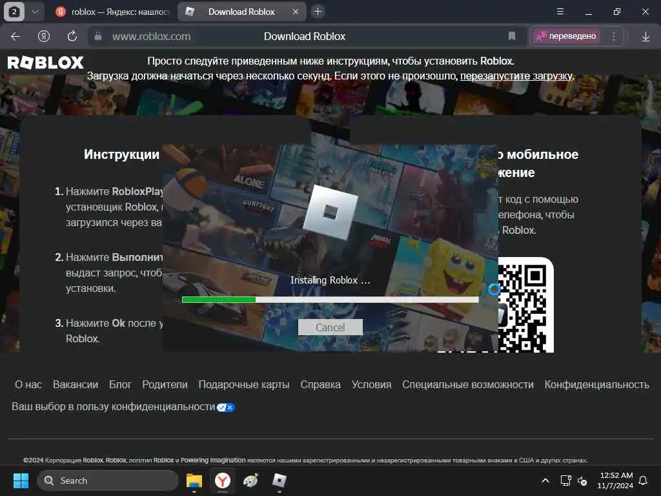
Task: Open the About us footer link
Action: [x=28, y=385]
